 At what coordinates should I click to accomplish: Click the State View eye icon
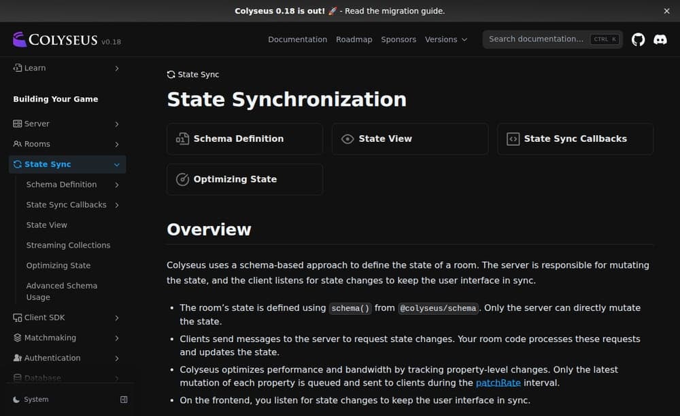(347, 139)
